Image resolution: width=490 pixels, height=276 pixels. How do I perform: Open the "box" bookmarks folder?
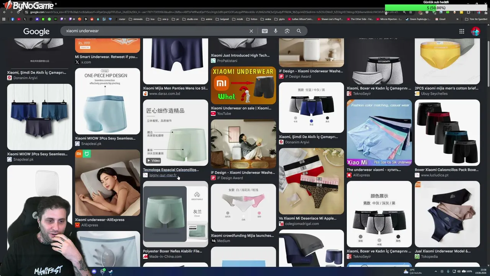coord(150,19)
